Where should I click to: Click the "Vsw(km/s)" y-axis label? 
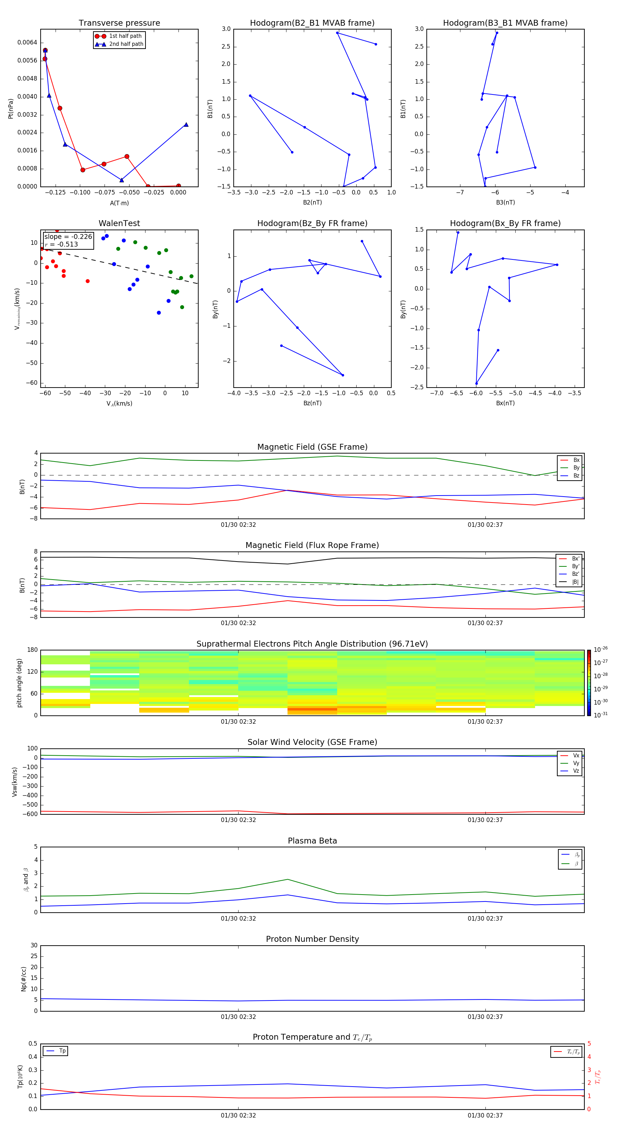click(x=14, y=782)
